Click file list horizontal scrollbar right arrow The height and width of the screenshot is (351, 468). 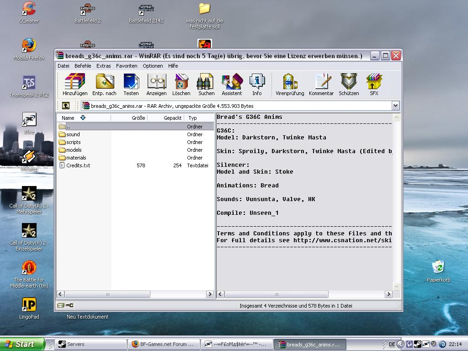pyautogui.click(x=210, y=294)
